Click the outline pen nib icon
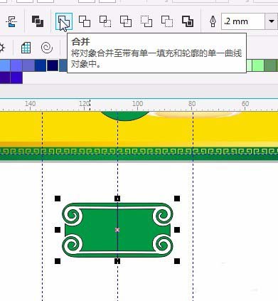 pyautogui.click(x=213, y=21)
